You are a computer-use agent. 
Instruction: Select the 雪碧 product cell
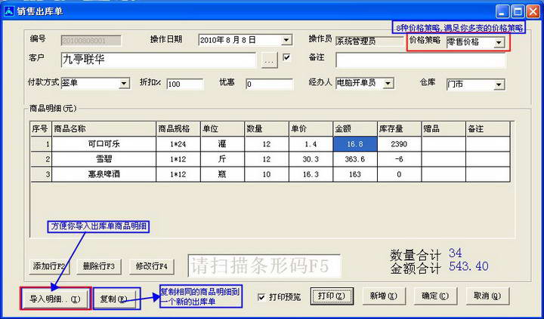pos(104,159)
